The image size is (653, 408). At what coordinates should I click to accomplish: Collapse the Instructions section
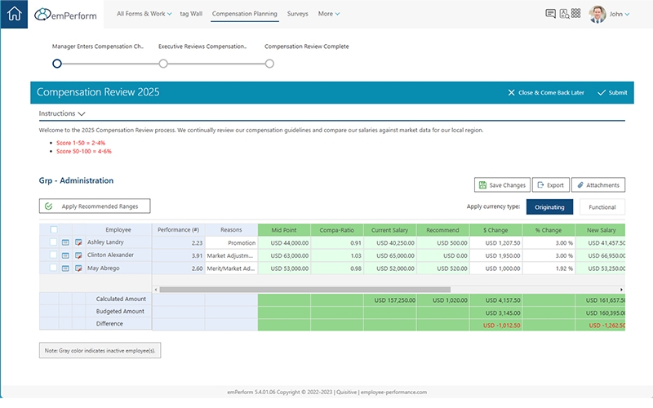point(62,113)
